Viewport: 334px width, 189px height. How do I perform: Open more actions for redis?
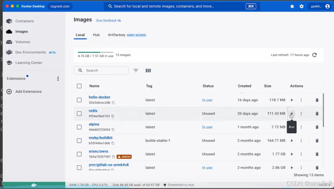click(301, 113)
